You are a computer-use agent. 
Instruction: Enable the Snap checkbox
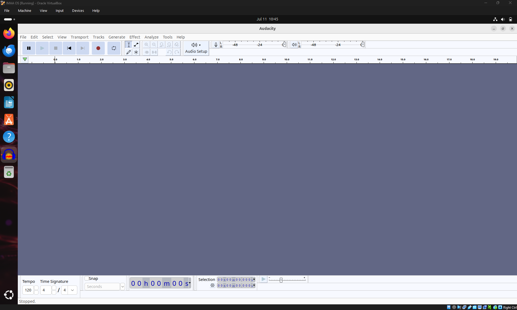87,278
